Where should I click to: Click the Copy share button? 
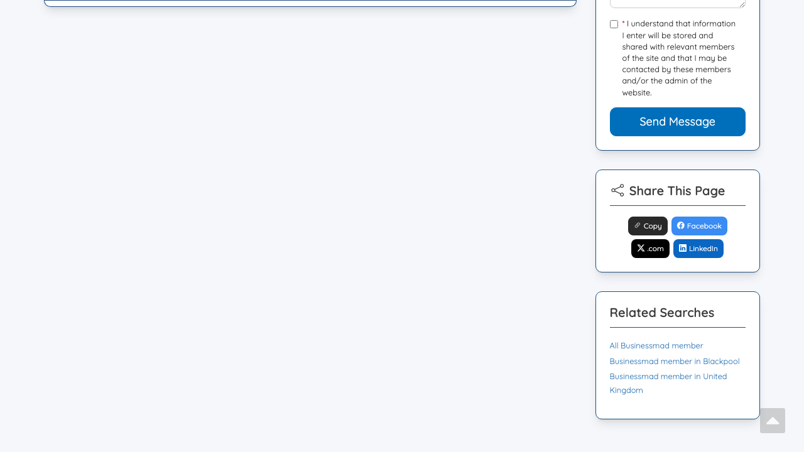pyautogui.click(x=648, y=226)
